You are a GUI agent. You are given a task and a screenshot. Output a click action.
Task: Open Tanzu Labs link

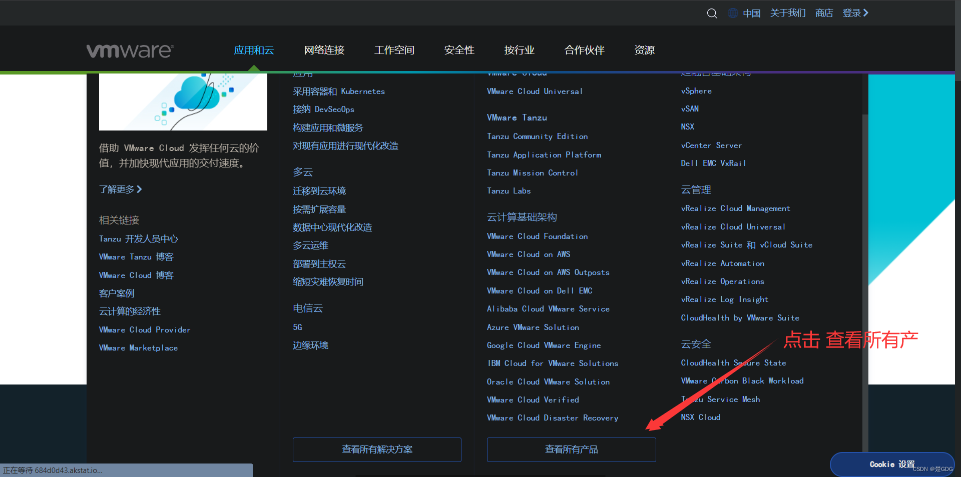tap(509, 191)
